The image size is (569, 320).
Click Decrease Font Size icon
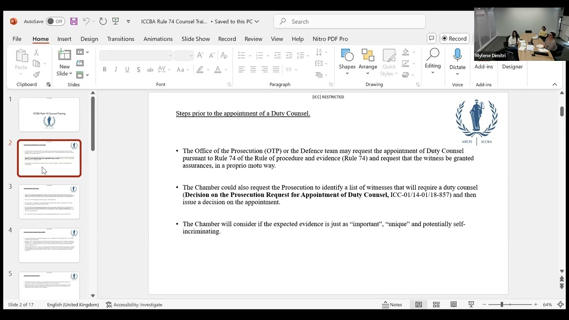point(212,55)
